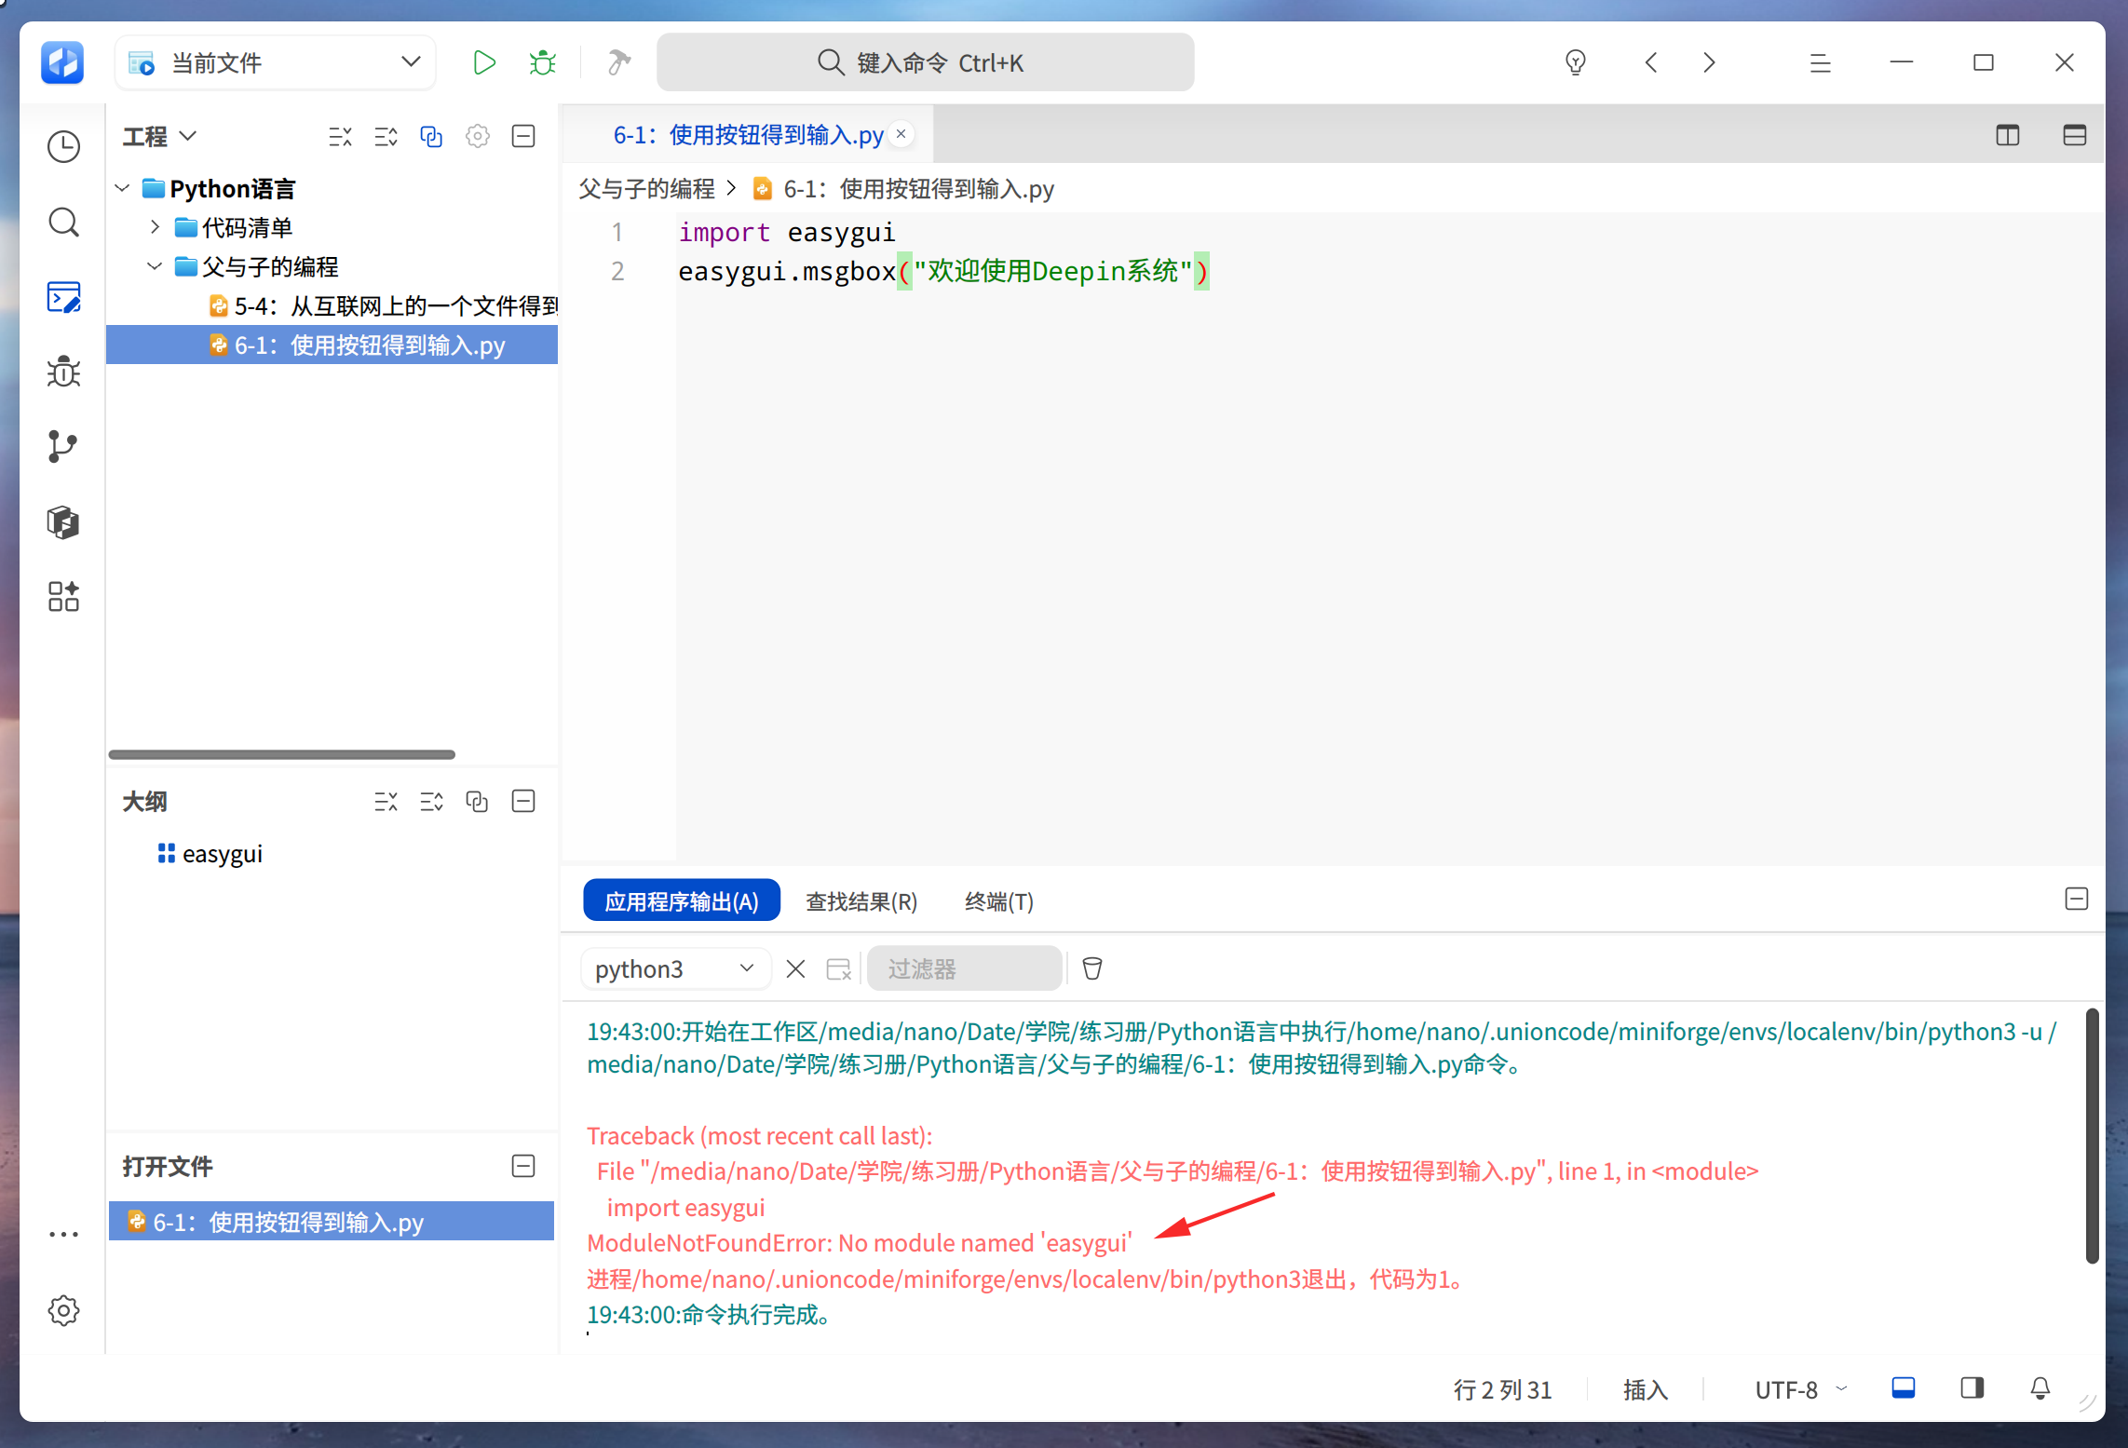Open the cube package icon in sidebar
2128x1448 pixels.
[63, 521]
